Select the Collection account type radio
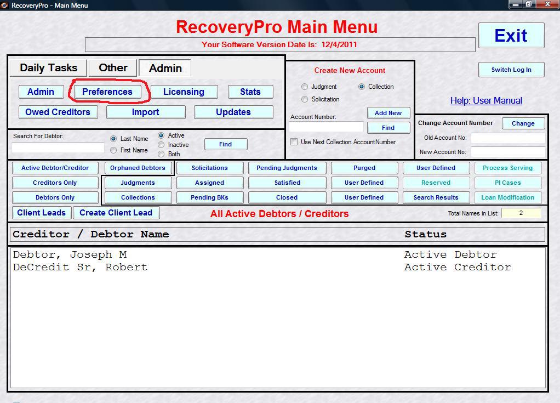Viewport: 560px width, 403px height. [362, 87]
